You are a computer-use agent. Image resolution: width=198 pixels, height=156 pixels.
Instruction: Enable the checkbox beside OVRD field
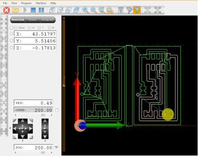57,110
